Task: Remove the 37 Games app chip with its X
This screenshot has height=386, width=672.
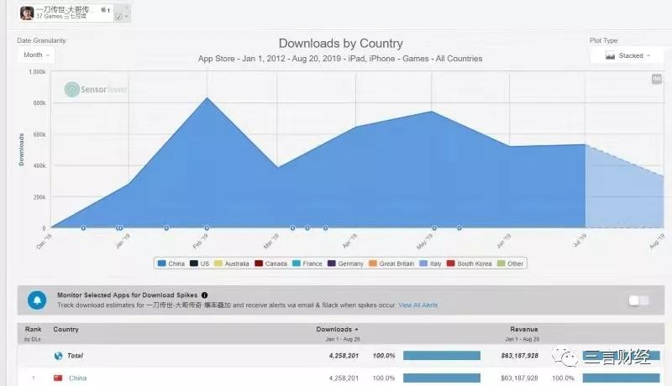Action: [x=127, y=8]
